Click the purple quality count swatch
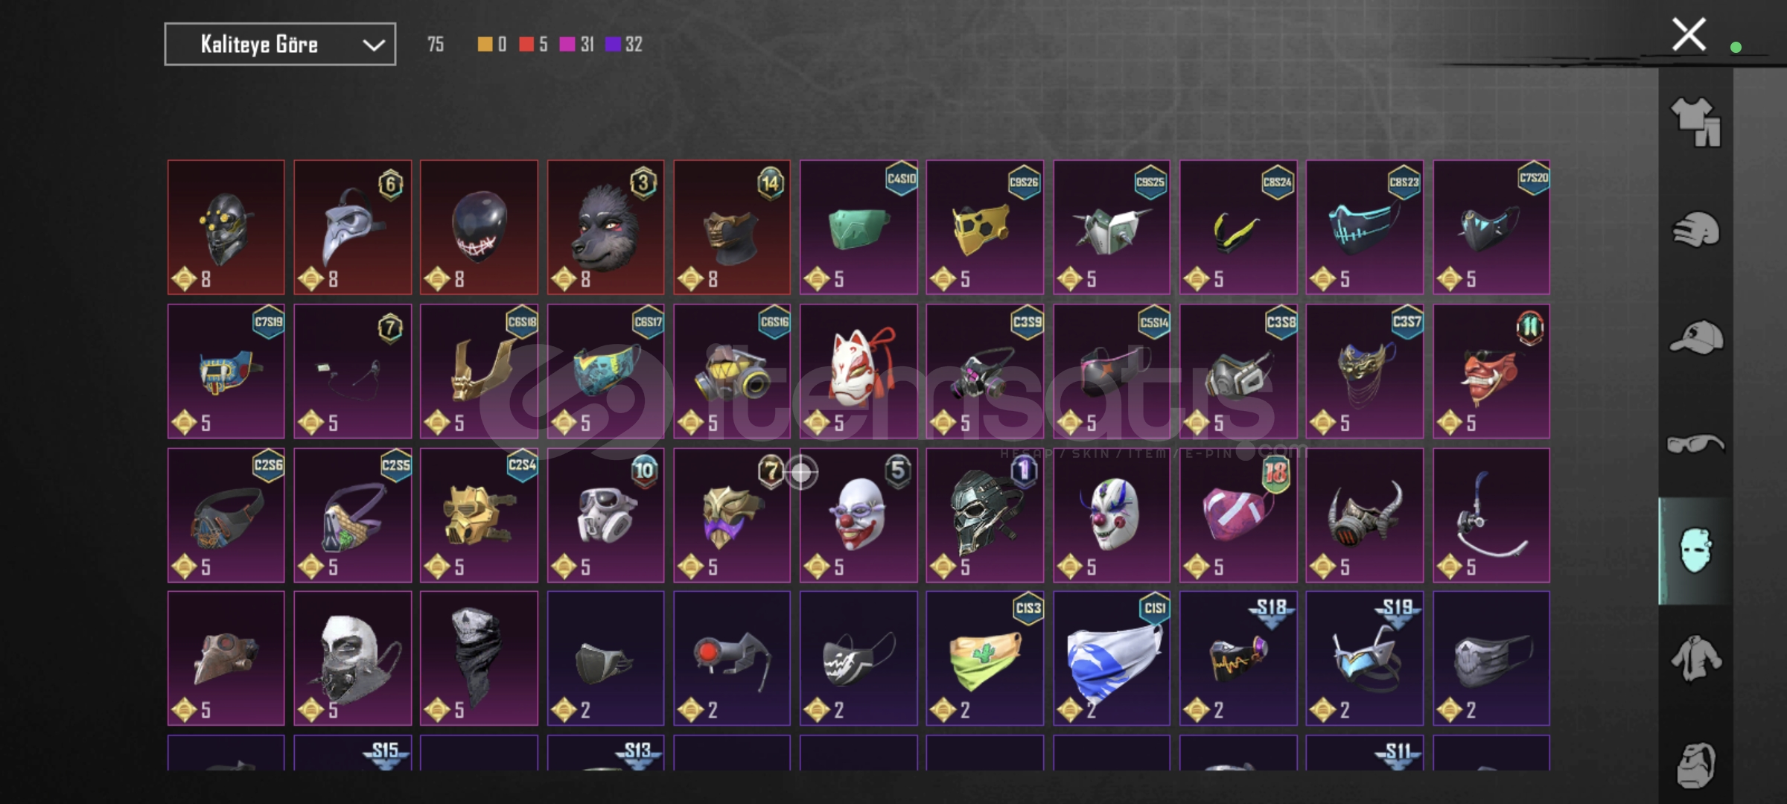The image size is (1787, 804). [613, 45]
